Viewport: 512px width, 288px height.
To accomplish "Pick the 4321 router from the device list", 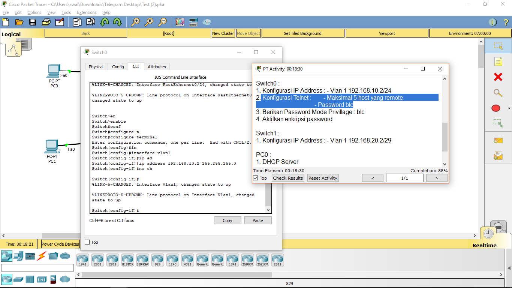I will 187,260.
